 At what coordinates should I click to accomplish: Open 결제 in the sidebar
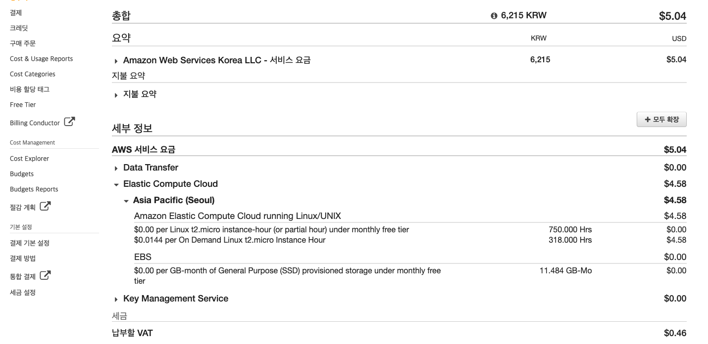(x=16, y=13)
